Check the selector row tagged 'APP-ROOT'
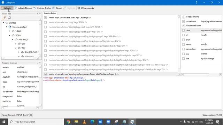Viewport: 223px width, 125px height. (45, 27)
